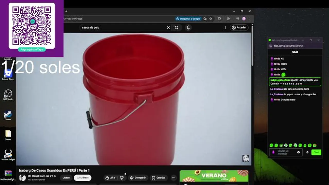Open OBS Studio desktop icon
This screenshot has width=329, height=185.
click(8, 95)
